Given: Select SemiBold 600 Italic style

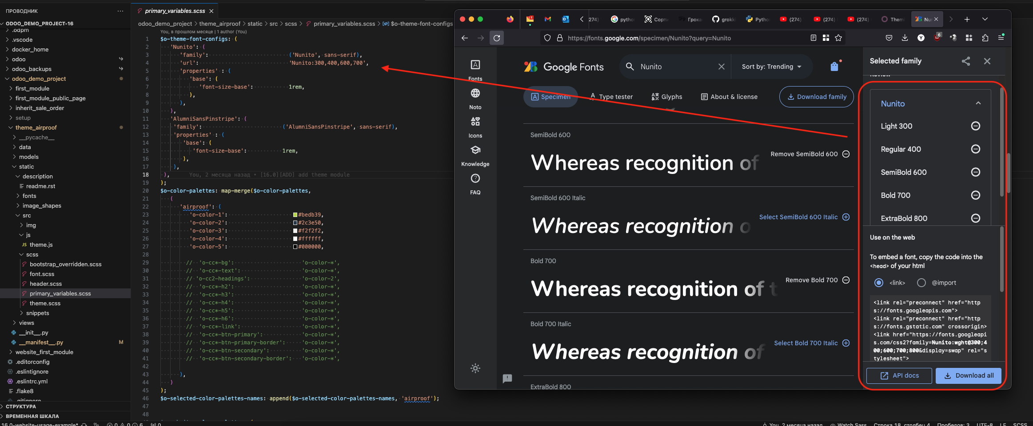Looking at the screenshot, I should click(804, 217).
